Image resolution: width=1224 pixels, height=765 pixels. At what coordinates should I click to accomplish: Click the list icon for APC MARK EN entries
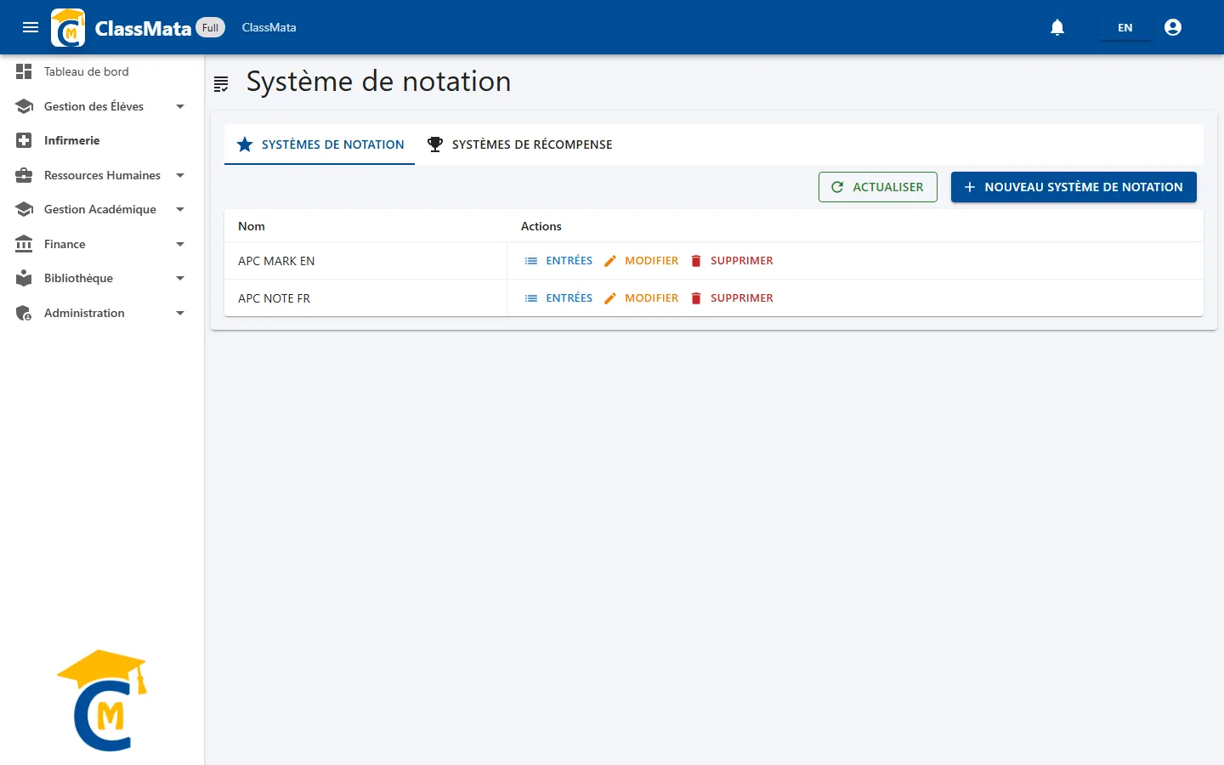pos(531,261)
